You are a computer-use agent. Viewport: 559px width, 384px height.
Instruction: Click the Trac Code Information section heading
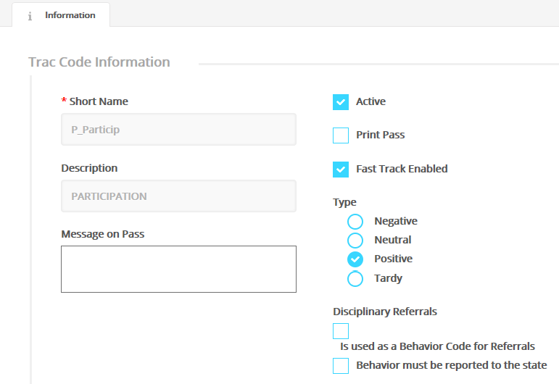(99, 62)
